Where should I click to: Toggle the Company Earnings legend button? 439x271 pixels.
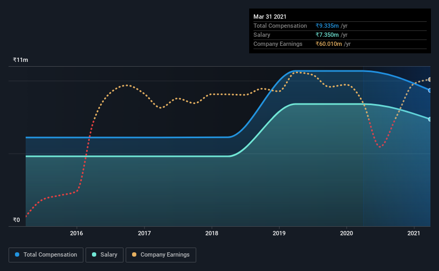[161, 255]
